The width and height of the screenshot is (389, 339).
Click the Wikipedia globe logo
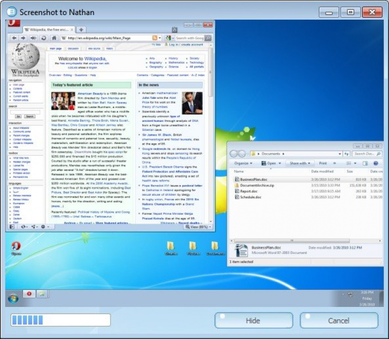(25, 56)
